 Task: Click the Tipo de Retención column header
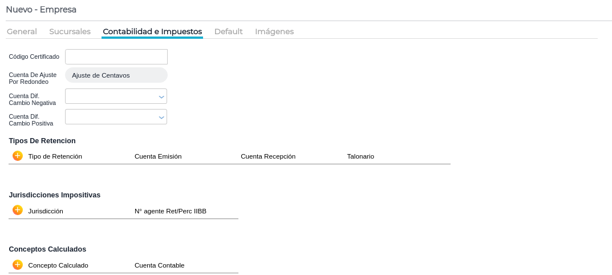click(55, 156)
